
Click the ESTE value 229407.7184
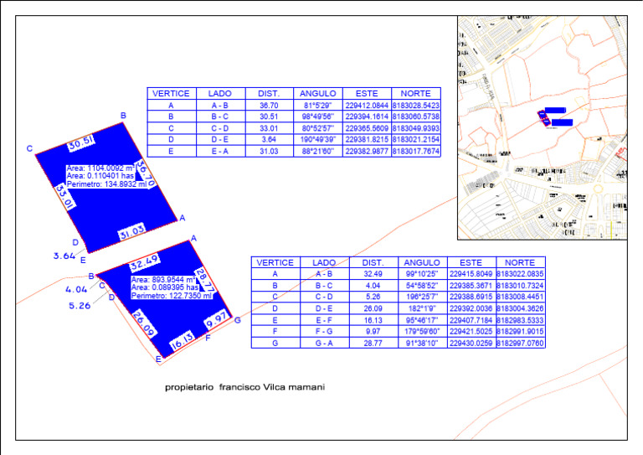tap(471, 320)
